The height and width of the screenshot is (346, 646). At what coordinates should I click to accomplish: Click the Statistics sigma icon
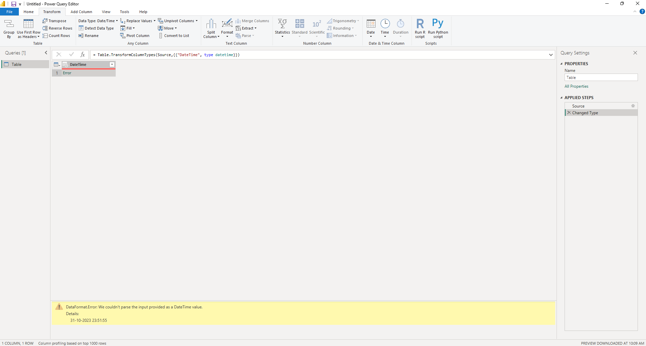282,24
